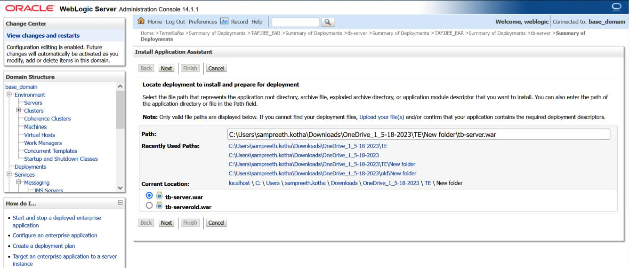Open Deployments in the Domain Structure tree
629x268 pixels.
pyautogui.click(x=30, y=166)
